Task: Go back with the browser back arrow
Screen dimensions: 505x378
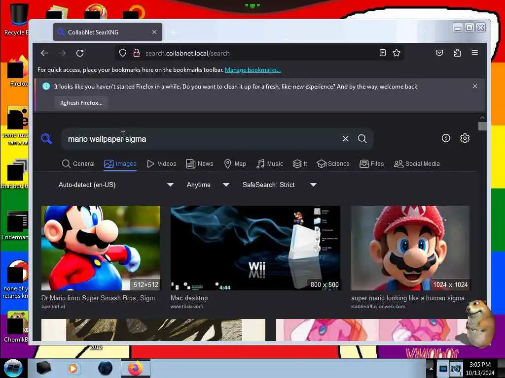Action: point(44,53)
